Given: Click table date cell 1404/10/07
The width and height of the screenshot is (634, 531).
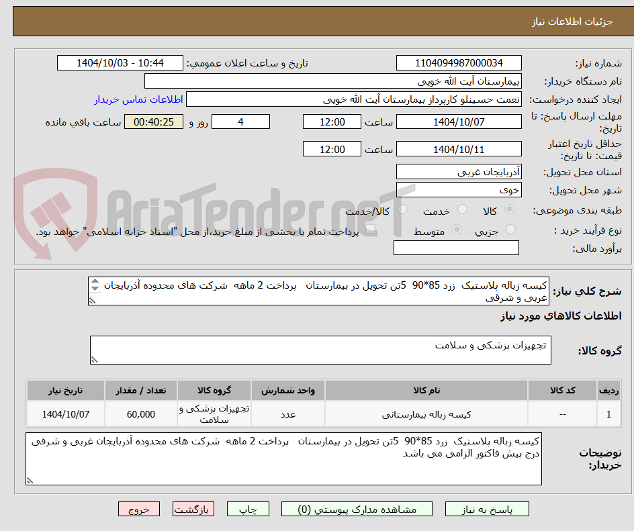Looking at the screenshot, I should coord(66,414).
